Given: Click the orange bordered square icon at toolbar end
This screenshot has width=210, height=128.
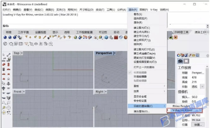Looking at the screenshot, I should (175, 37).
